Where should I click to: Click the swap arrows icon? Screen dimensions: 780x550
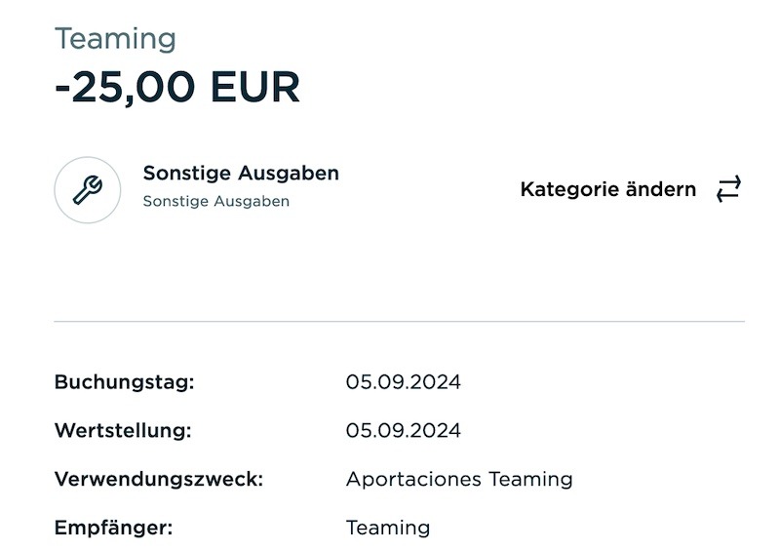728,188
